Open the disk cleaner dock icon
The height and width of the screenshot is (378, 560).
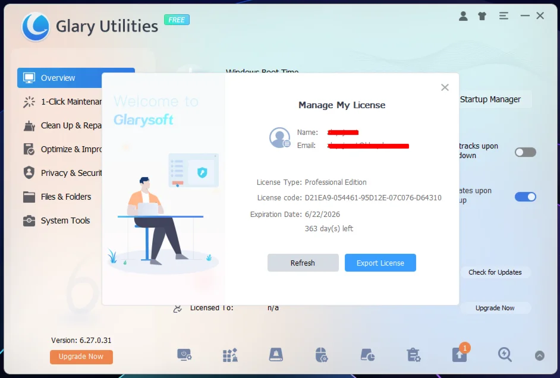coord(276,355)
